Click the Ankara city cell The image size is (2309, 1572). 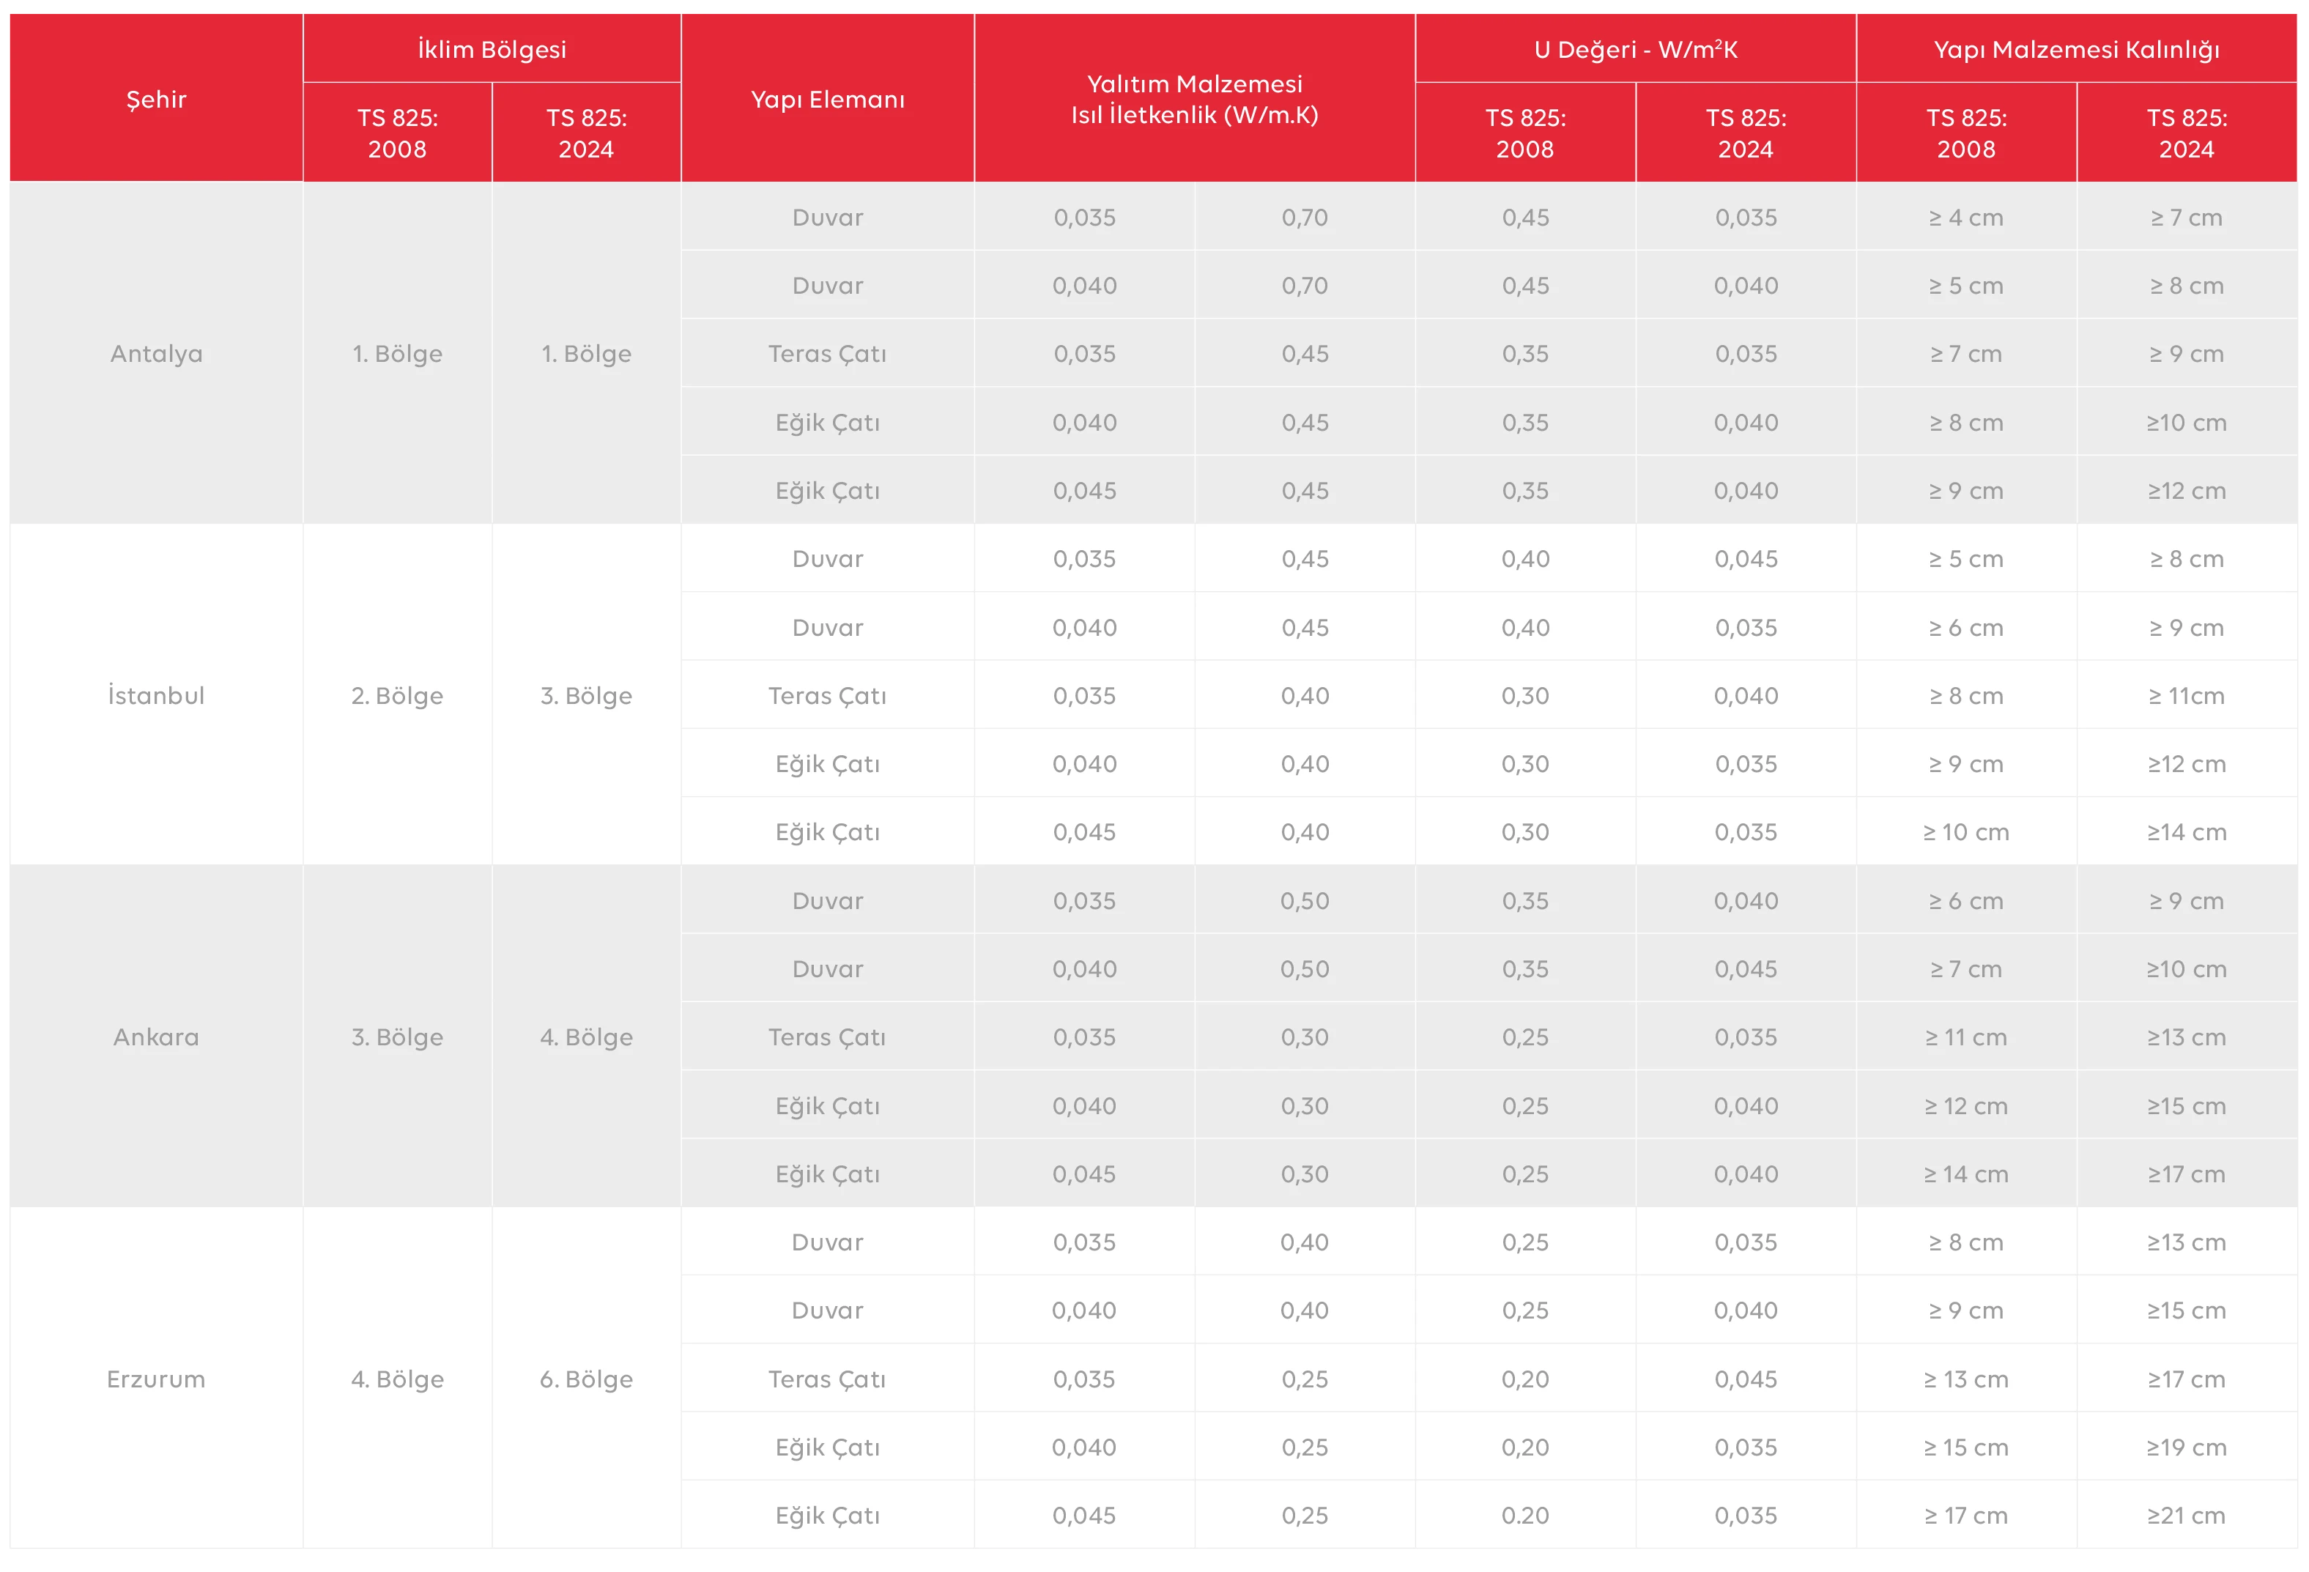(156, 1037)
